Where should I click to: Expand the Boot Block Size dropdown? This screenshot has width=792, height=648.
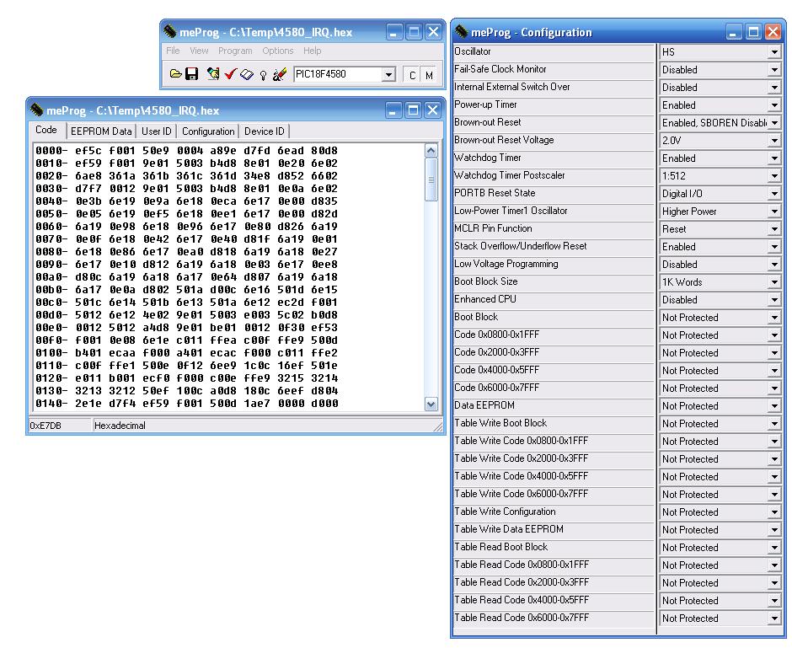pos(774,281)
